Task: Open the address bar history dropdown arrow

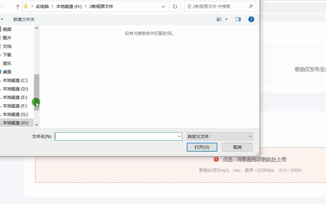Action: 163,6
